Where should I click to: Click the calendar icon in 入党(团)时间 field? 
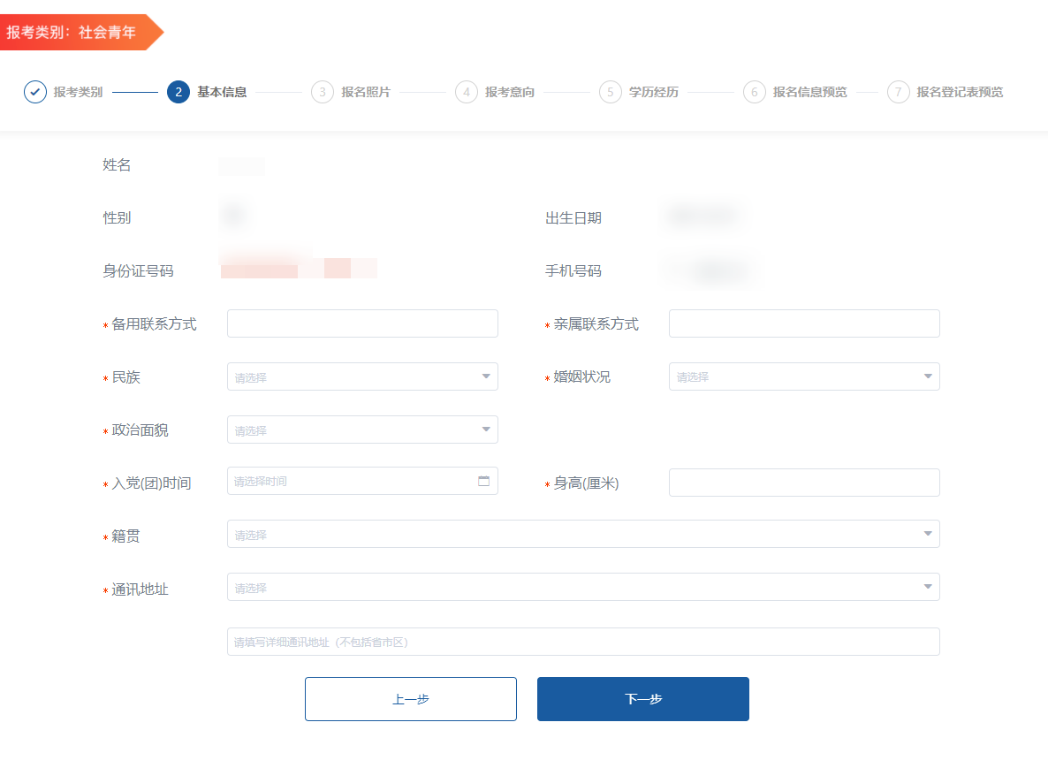pyautogui.click(x=483, y=482)
